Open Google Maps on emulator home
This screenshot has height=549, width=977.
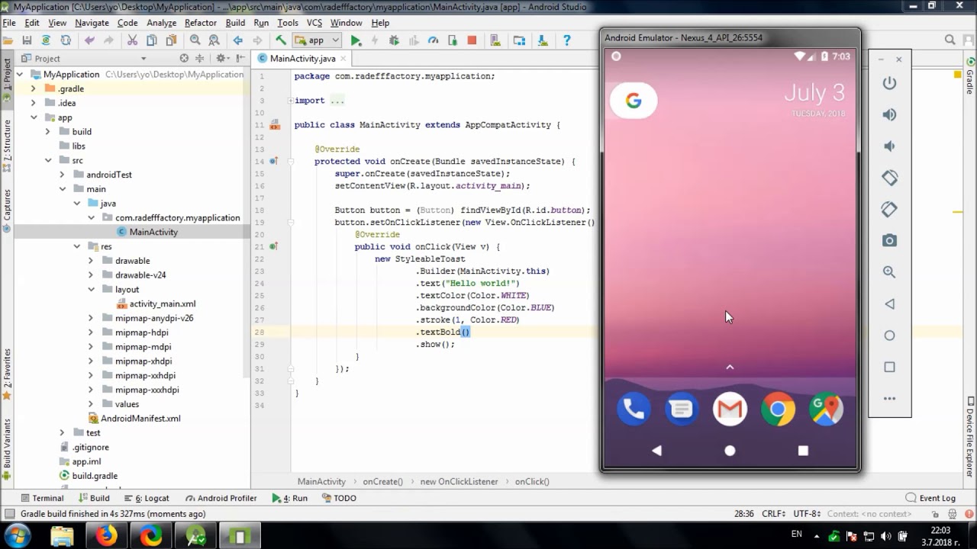point(826,410)
